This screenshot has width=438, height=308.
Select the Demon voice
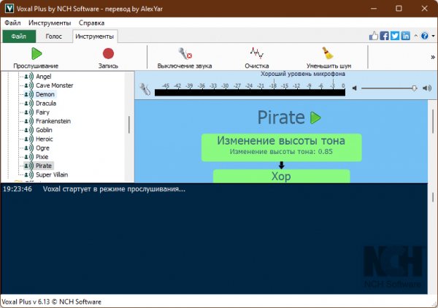[x=45, y=94]
